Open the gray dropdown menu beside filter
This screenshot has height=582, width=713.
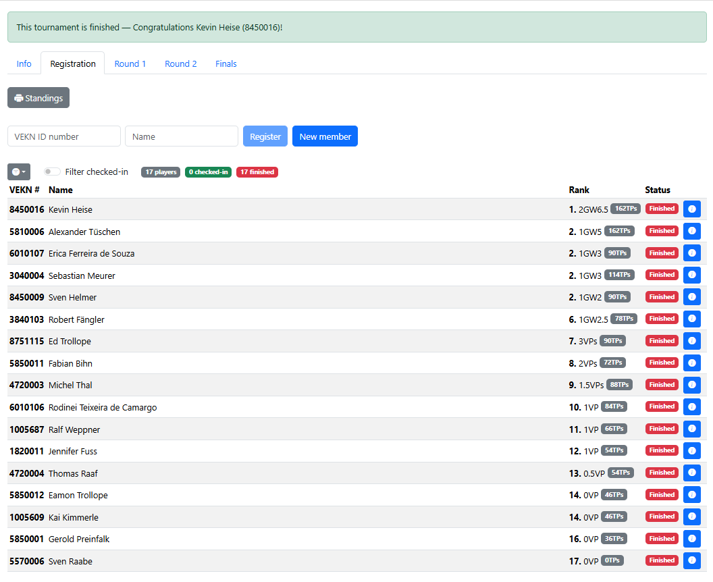coord(19,172)
